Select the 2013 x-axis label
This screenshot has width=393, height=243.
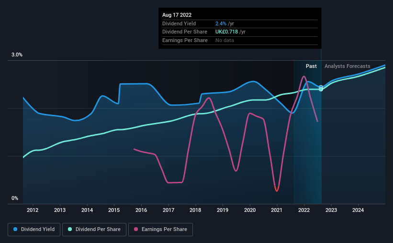point(60,210)
